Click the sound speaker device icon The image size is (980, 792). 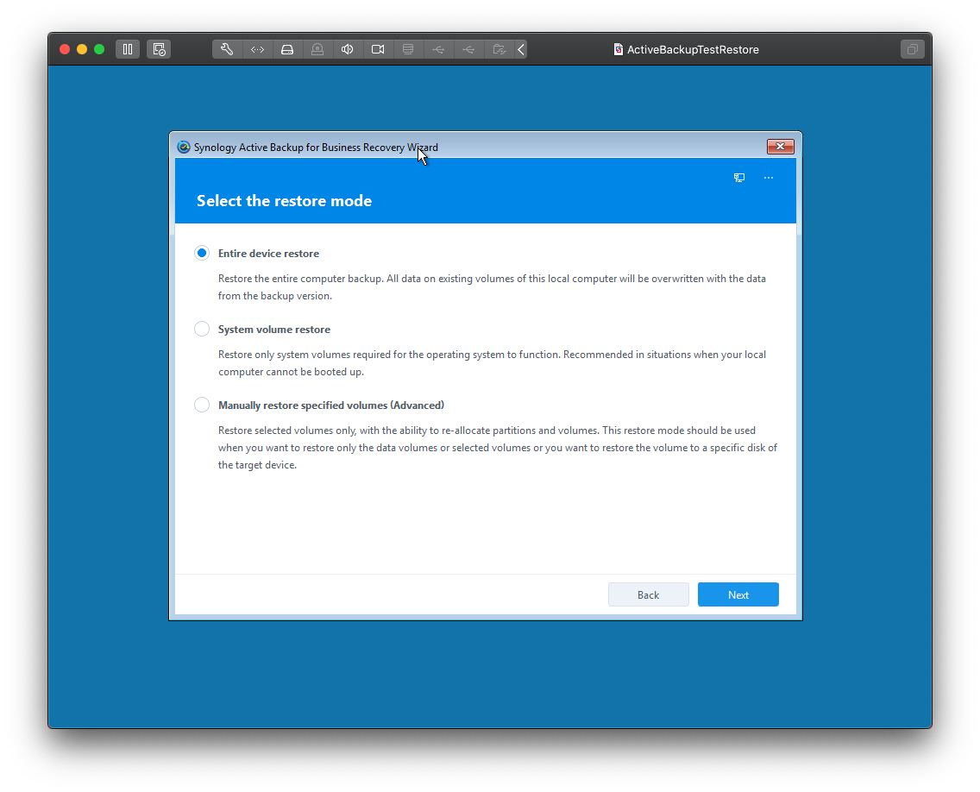(x=348, y=49)
